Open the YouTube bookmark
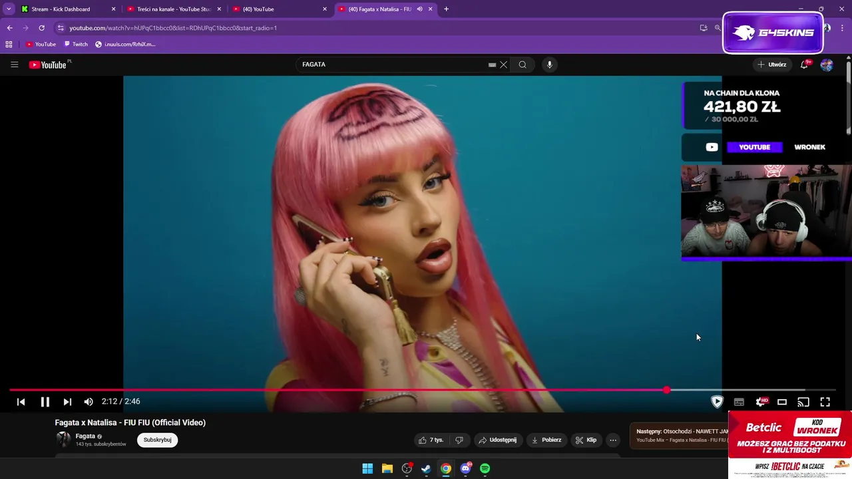The image size is (852, 479). coord(41,45)
